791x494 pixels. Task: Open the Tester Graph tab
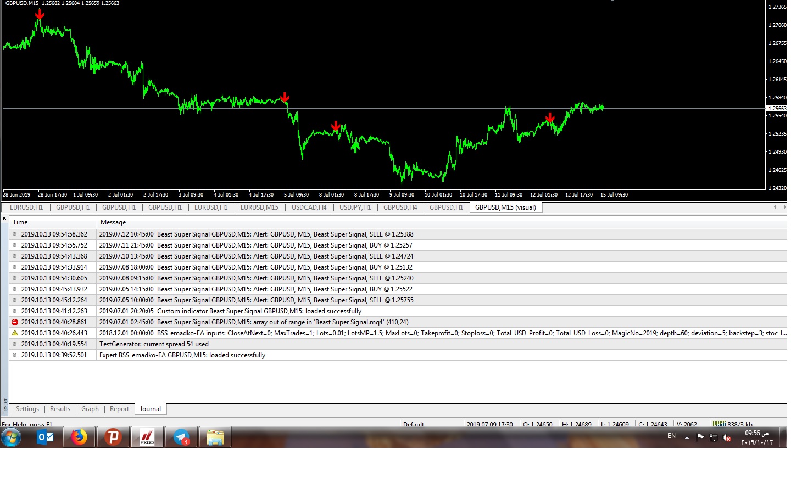(90, 409)
